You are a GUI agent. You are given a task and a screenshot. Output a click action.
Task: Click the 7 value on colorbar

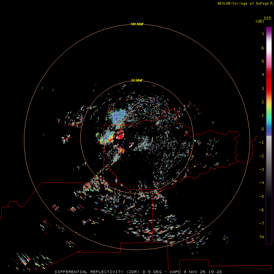(263, 34)
